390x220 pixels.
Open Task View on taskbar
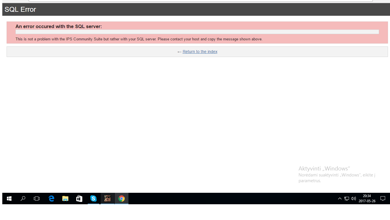tap(37, 199)
